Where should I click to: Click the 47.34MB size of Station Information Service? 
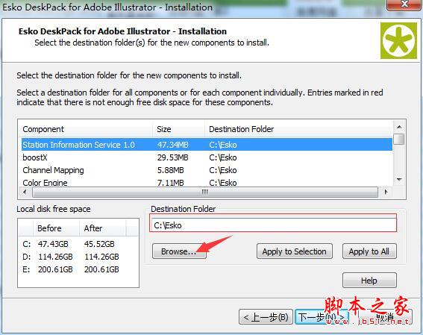[172, 145]
